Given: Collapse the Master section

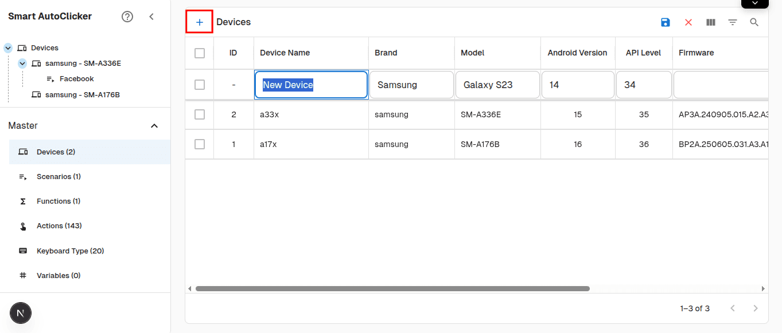Looking at the screenshot, I should tap(154, 125).
